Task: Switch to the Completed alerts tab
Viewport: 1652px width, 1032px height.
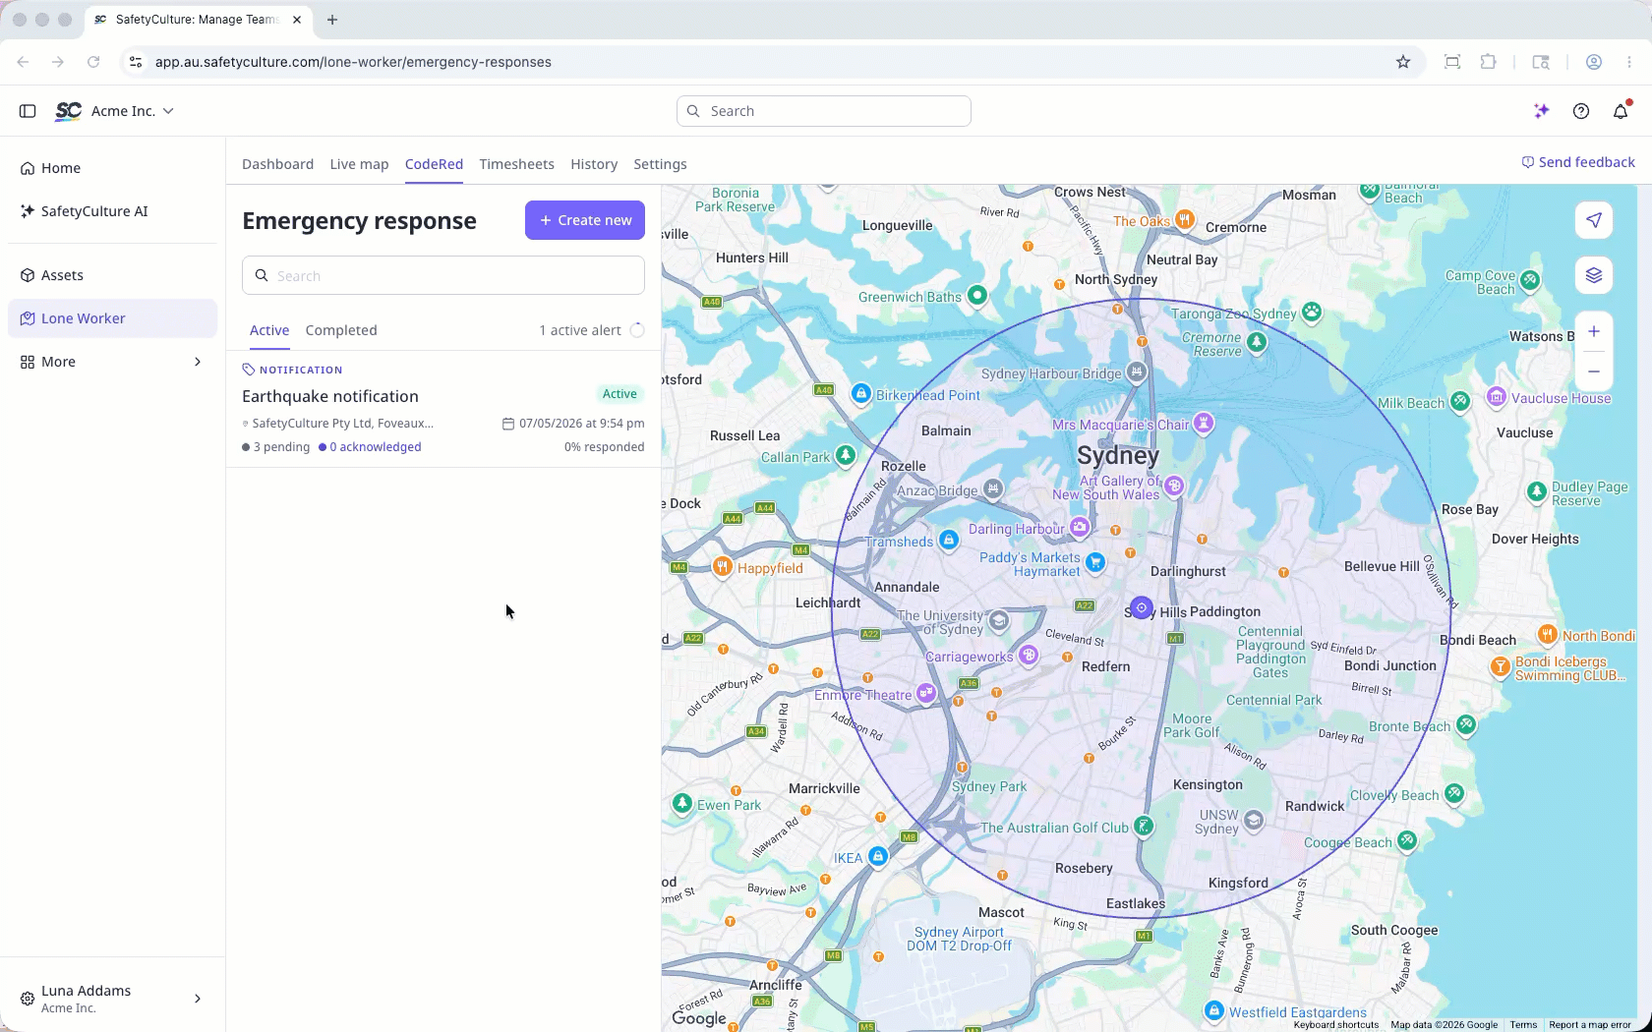Action: pos(341,330)
